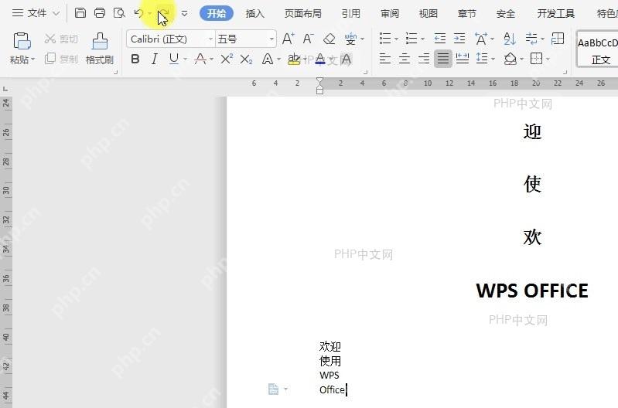Select the 正文 style in gallery
This screenshot has width=618, height=408.
(598, 50)
